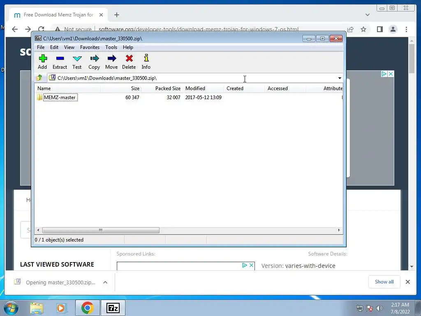This screenshot has height=316, width=421.
Task: Close the sidebar ad with X icon
Action: click(391, 74)
